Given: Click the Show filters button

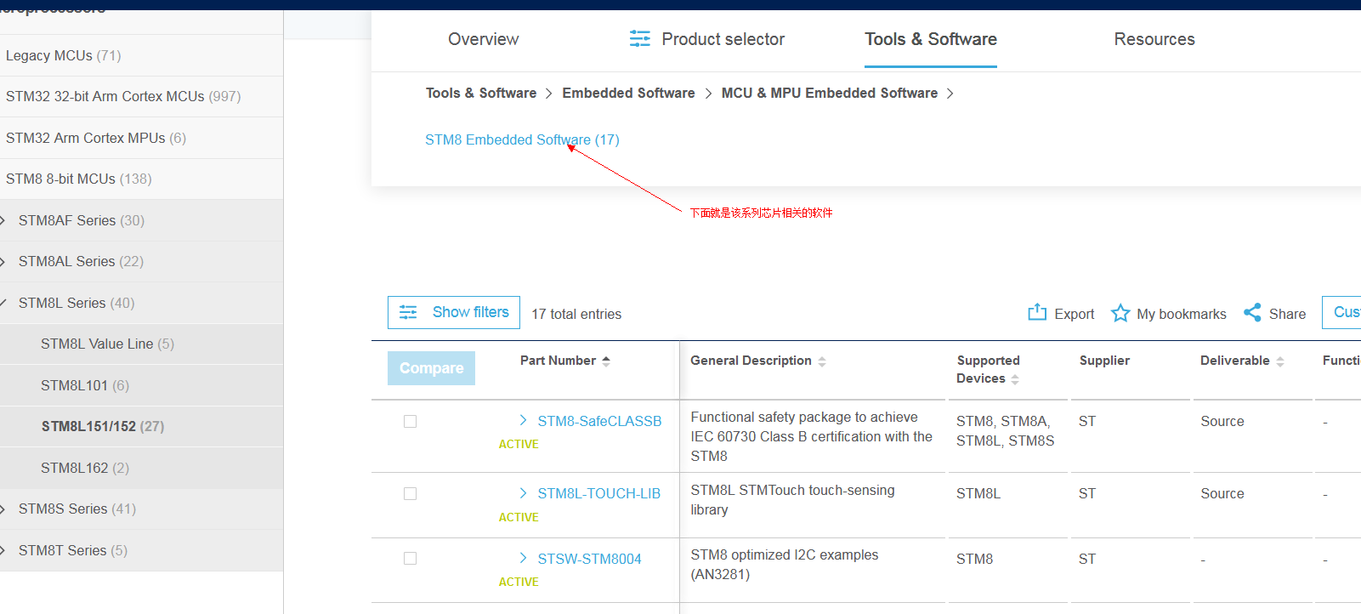Looking at the screenshot, I should point(454,312).
